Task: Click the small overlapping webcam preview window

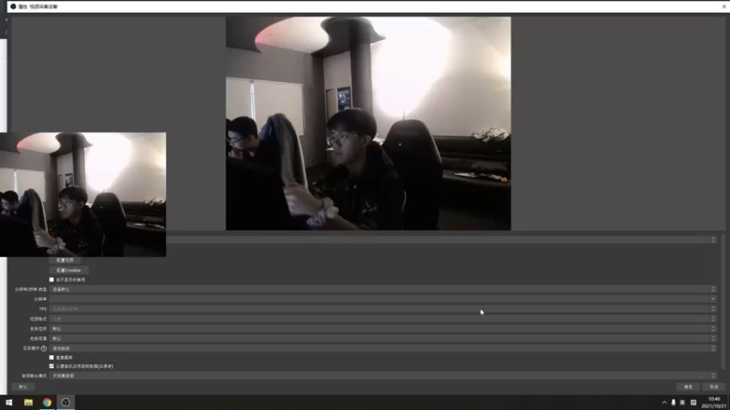Action: [83, 194]
